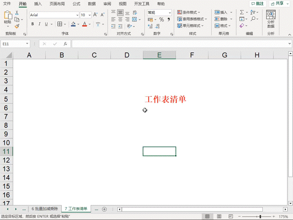This screenshot has height=220, width=293.
Task: Toggle Underline formatting
Action: coord(46,24)
